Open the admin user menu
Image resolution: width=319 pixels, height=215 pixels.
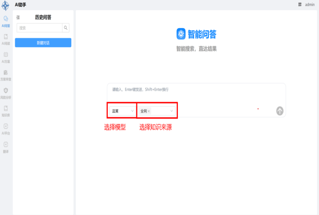[310, 4]
